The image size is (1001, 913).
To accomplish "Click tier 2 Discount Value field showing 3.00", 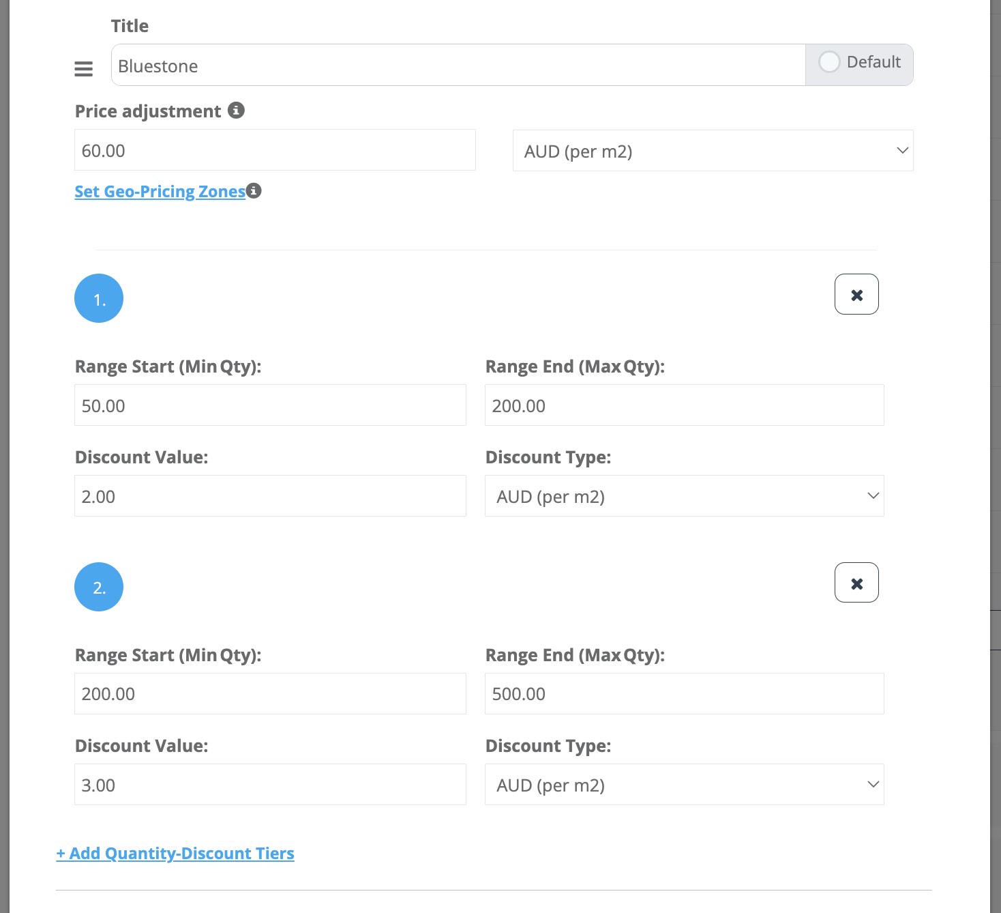I will point(270,785).
